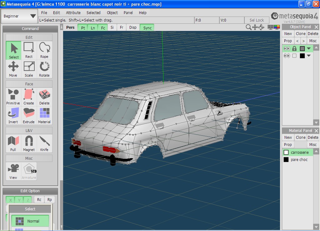The image size is (320, 231).
Task: Open the Attribute menu
Action: click(73, 13)
